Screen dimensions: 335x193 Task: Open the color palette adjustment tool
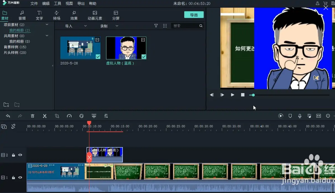[81, 116]
